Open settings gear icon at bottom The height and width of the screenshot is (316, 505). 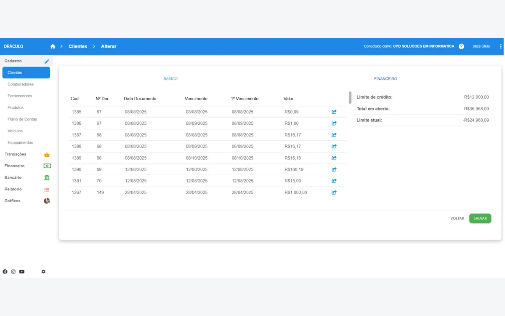pyautogui.click(x=43, y=272)
